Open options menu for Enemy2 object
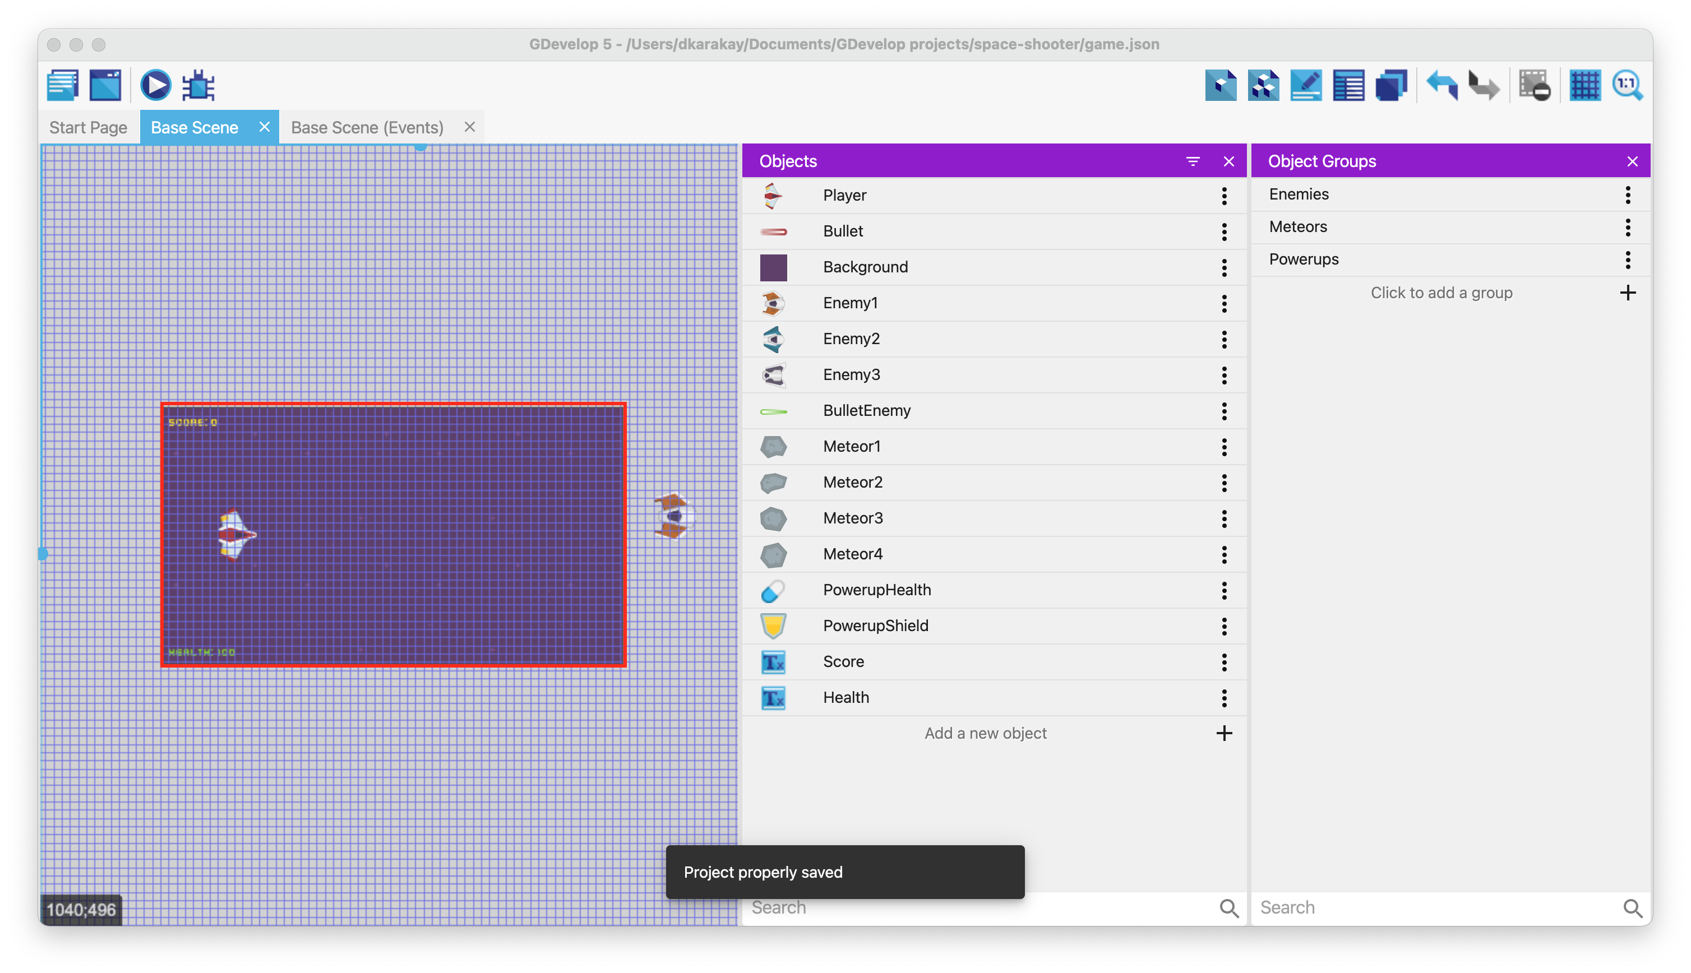Screen dimensions: 1691x973 coord(1224,340)
